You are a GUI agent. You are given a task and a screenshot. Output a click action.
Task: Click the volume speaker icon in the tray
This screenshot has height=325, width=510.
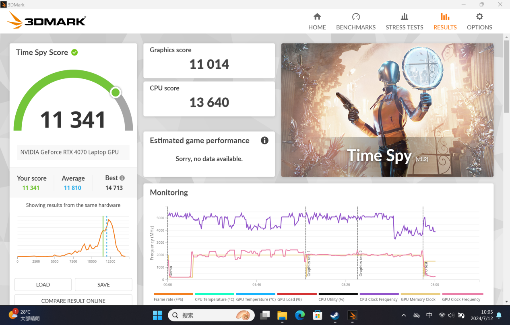click(451, 315)
